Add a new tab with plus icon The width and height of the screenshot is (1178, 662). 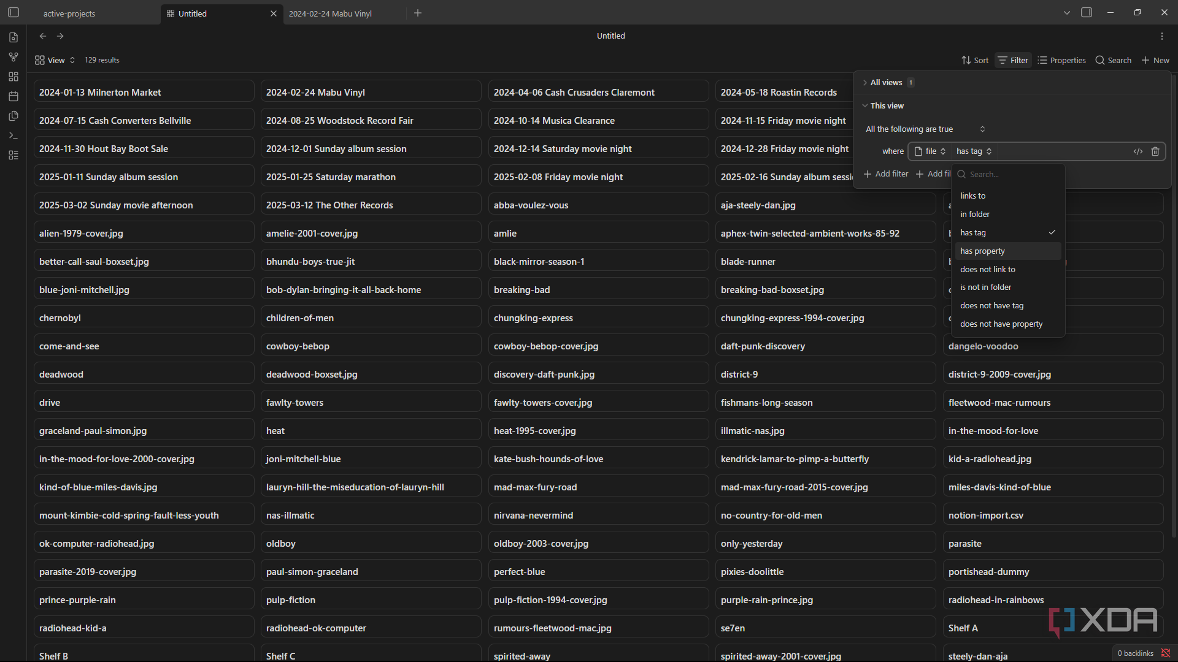coord(418,13)
